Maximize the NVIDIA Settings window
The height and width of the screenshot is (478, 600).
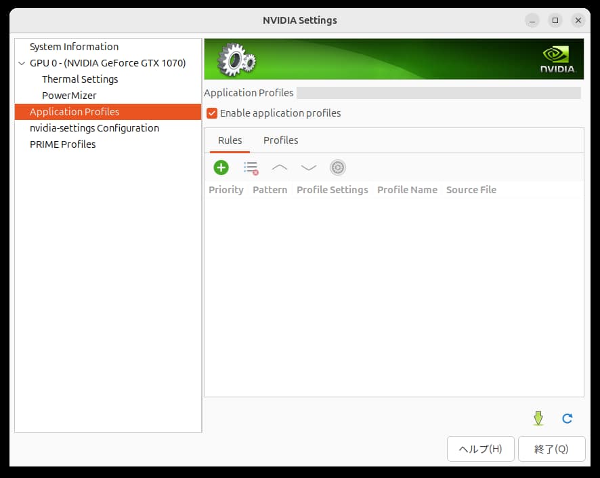click(x=555, y=20)
